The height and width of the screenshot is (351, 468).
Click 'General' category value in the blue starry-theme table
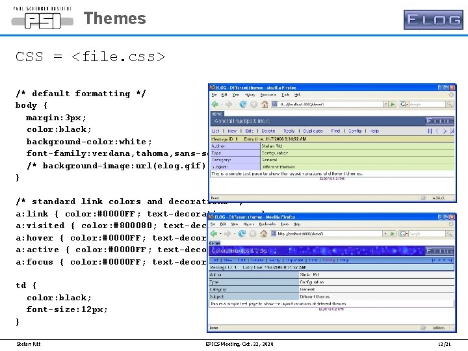coord(307,289)
